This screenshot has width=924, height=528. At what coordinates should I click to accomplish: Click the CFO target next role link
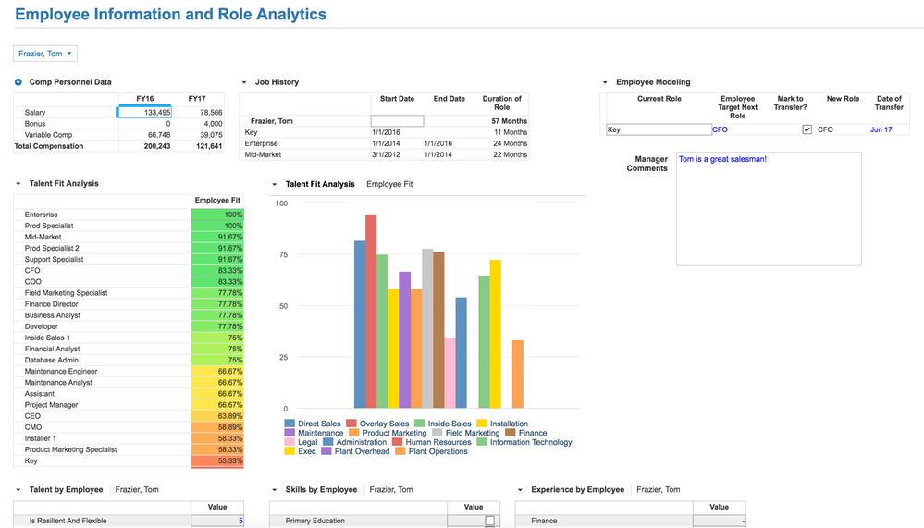(x=720, y=129)
